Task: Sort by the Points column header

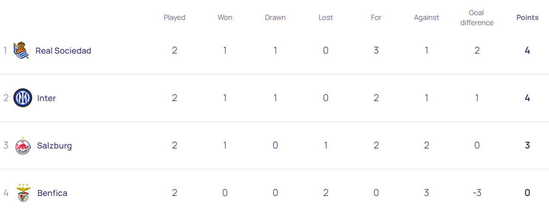Action: [x=527, y=18]
